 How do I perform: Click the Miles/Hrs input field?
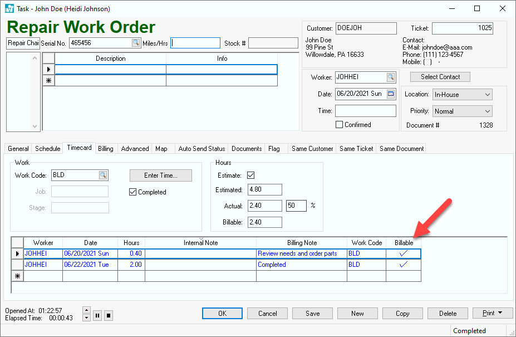[x=195, y=43]
